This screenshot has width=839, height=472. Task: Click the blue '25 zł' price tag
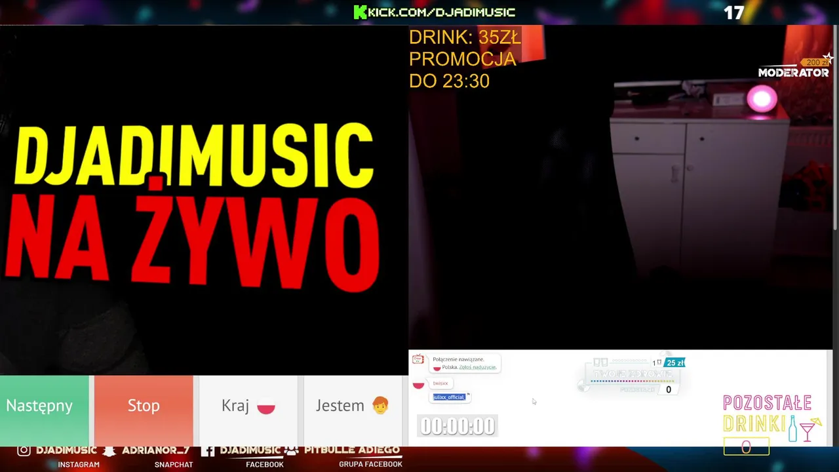click(674, 363)
